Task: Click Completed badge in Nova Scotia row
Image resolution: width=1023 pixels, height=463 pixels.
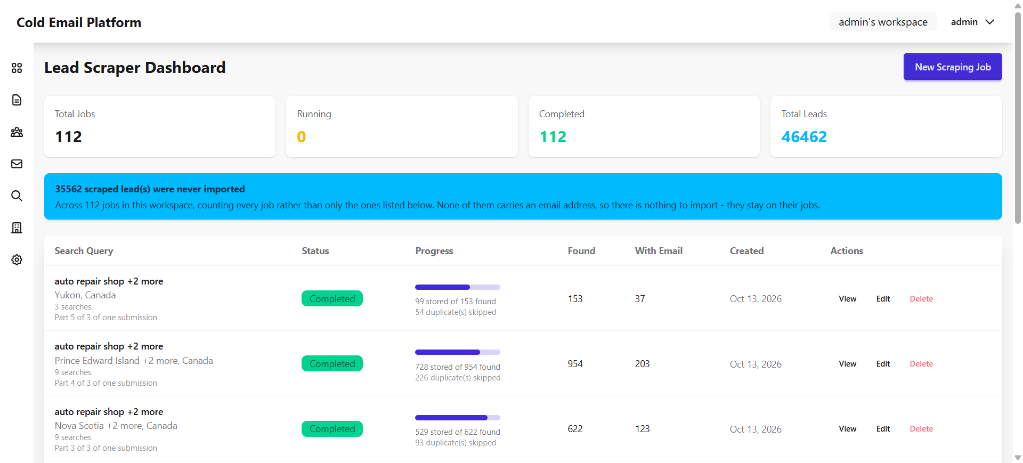Action: point(332,429)
